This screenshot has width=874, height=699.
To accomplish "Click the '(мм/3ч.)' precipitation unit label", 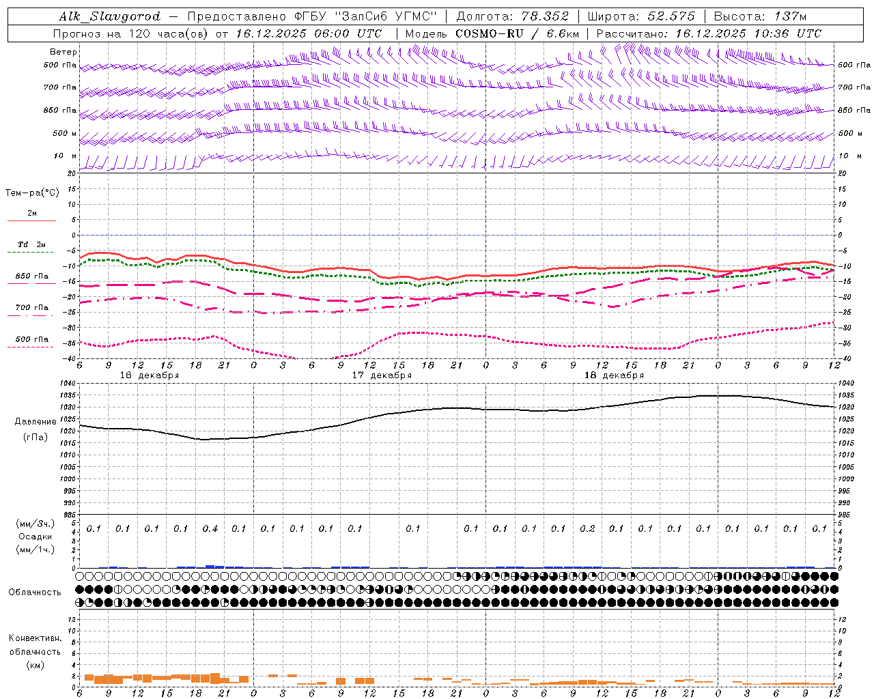I will tap(36, 524).
